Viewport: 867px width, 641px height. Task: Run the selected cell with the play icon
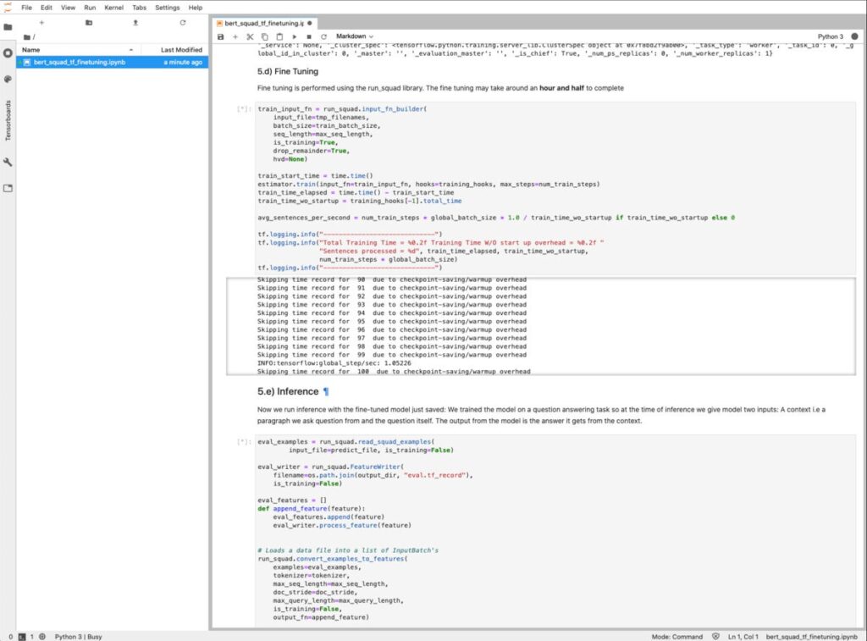pos(295,37)
